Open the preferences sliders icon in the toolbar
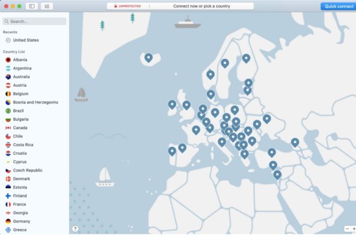The image size is (356, 237). click(x=47, y=6)
